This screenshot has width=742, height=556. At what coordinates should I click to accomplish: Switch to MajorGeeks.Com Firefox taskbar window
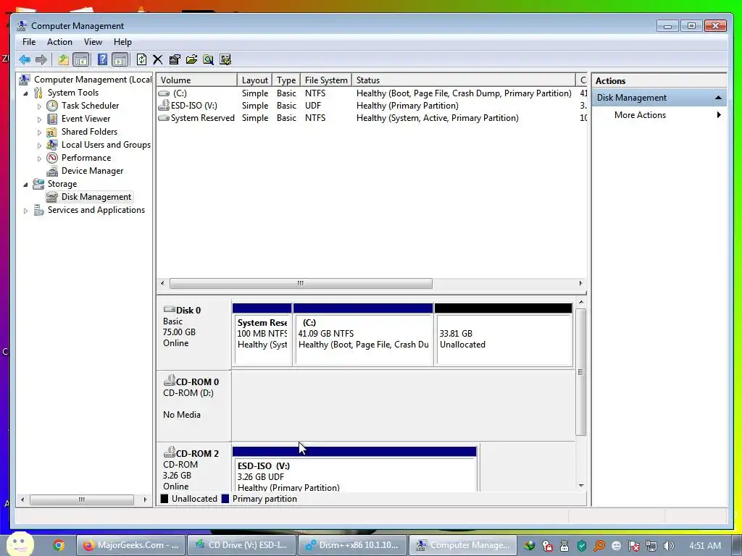click(x=130, y=545)
